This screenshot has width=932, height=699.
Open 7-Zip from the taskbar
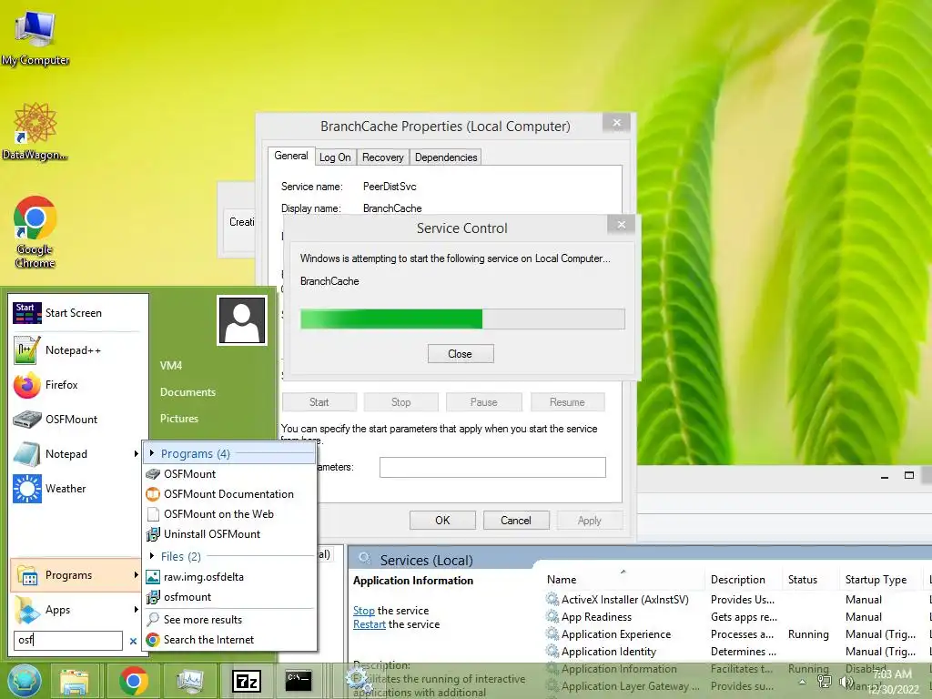247,681
